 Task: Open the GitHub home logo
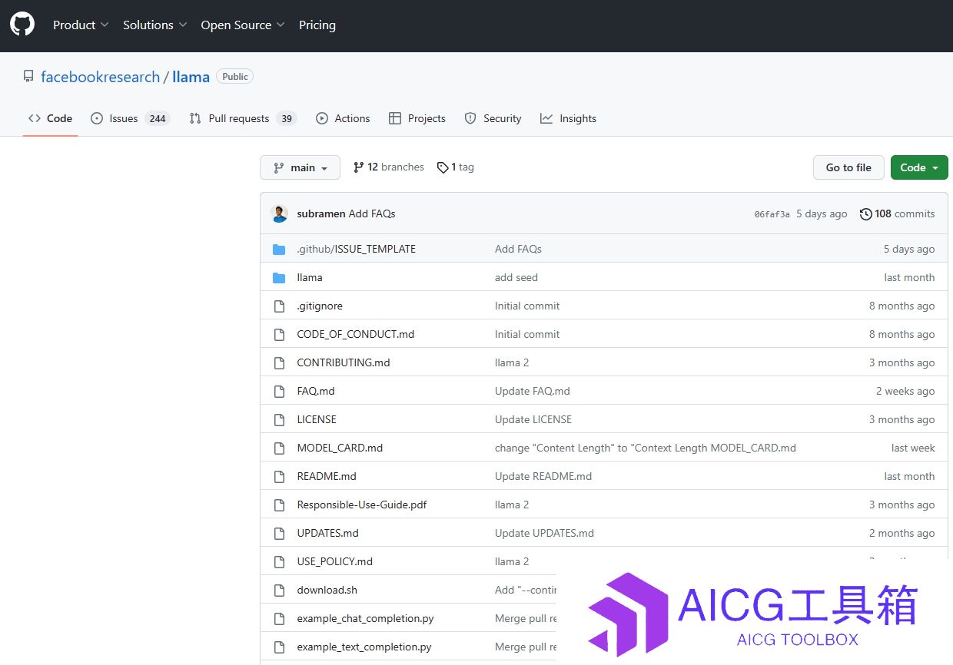click(22, 25)
